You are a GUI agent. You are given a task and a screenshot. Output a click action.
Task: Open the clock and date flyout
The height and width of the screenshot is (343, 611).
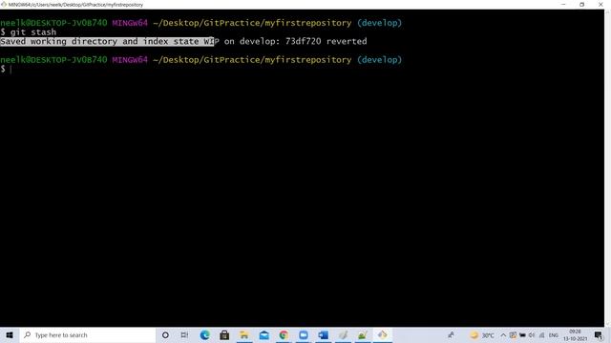point(575,335)
